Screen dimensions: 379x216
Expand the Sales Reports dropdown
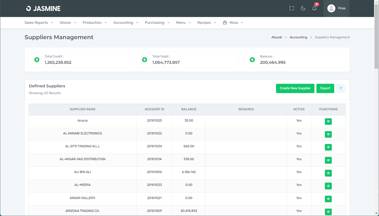pos(39,23)
